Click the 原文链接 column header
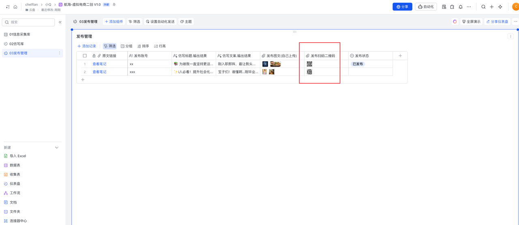519x225 pixels. click(109, 56)
